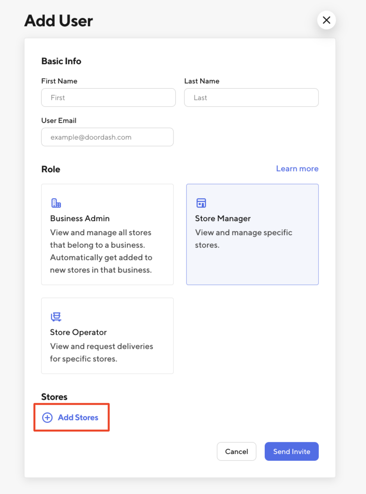Click the Send Invite button

292,451
